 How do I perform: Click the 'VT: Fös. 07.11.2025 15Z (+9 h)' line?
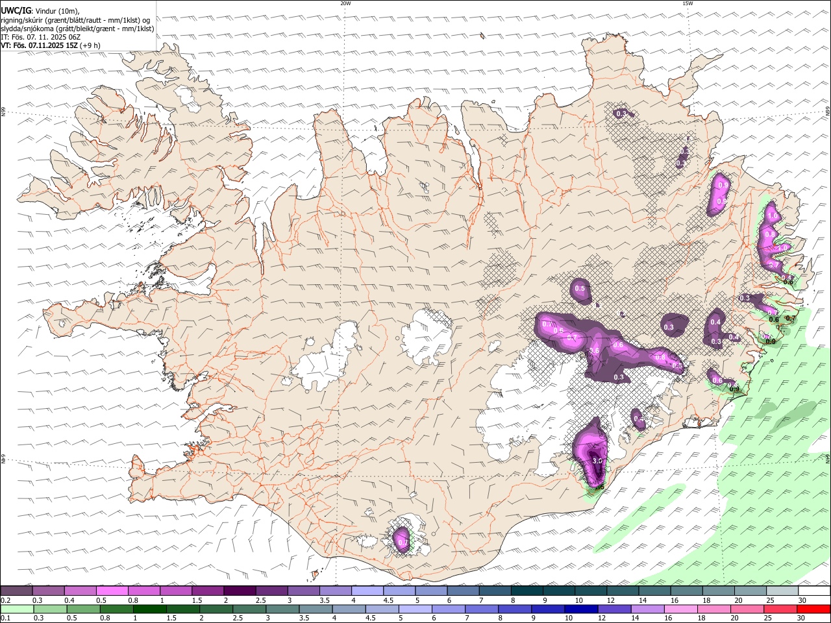tap(51, 45)
